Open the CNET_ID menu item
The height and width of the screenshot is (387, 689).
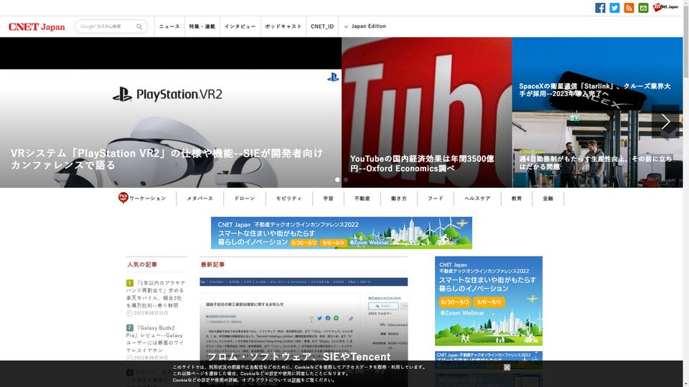point(322,27)
